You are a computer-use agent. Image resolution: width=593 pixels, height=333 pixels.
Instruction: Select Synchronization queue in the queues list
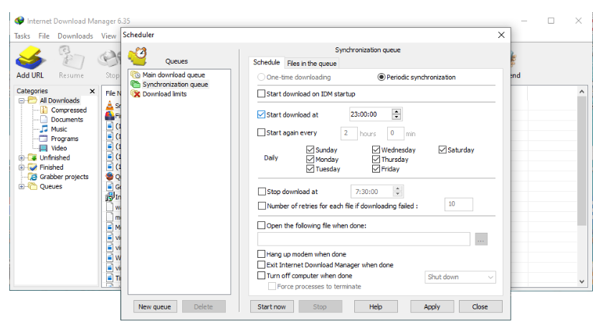pyautogui.click(x=175, y=84)
